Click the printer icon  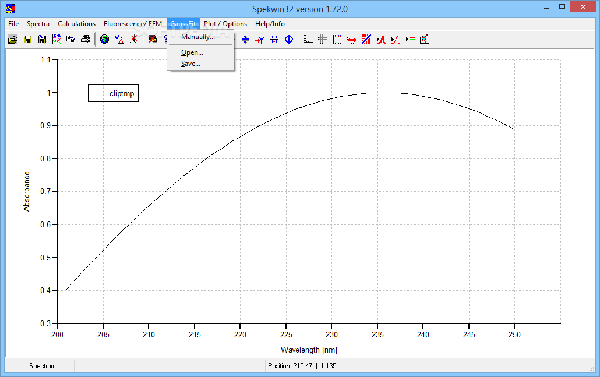click(x=86, y=39)
